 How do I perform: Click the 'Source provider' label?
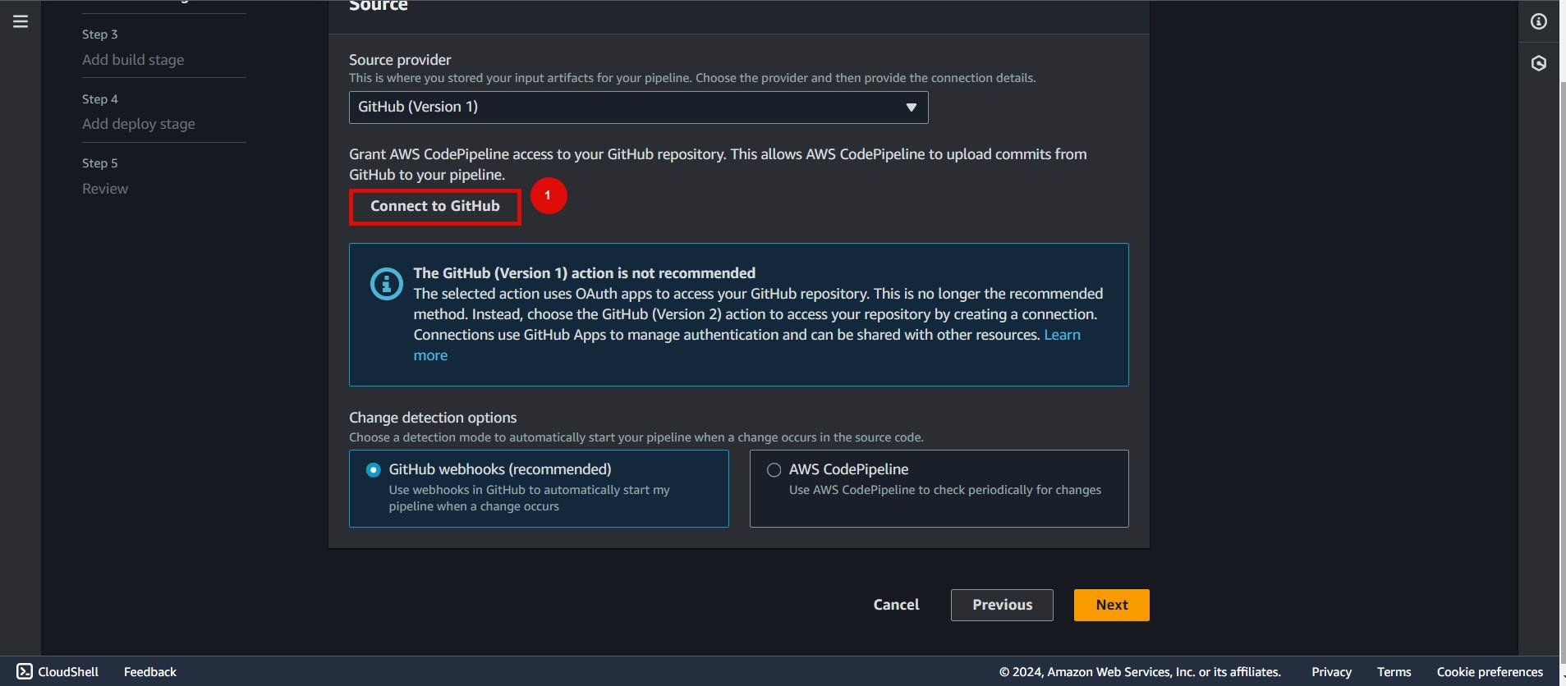pos(400,59)
